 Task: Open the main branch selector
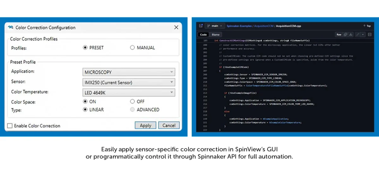click(x=214, y=26)
